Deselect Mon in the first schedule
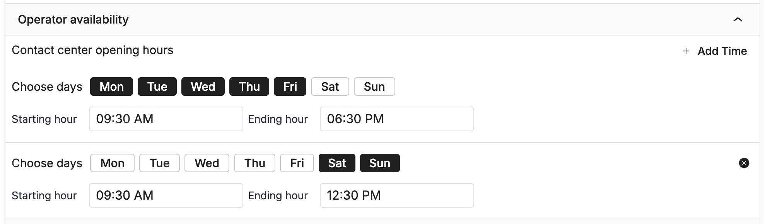Screen dimensions: 765x224 (x=111, y=87)
